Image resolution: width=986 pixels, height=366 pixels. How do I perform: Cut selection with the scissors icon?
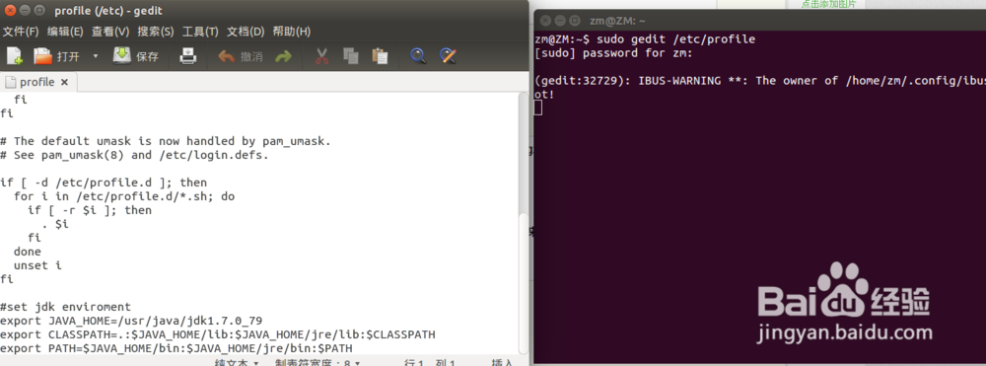(322, 56)
